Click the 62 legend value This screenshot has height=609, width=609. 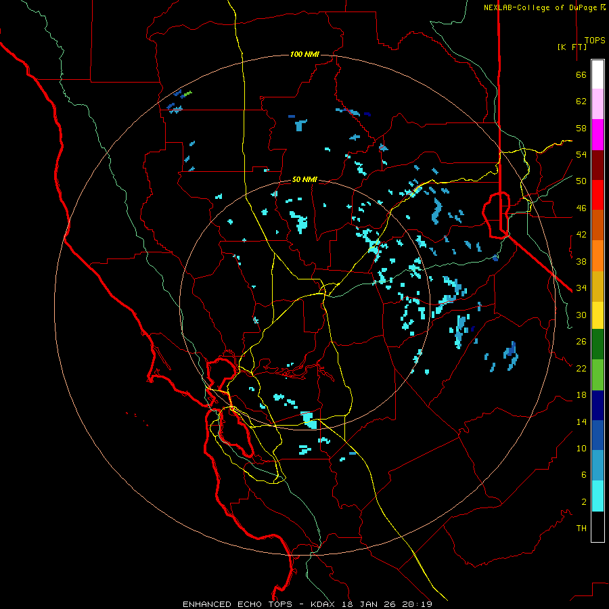581,101
